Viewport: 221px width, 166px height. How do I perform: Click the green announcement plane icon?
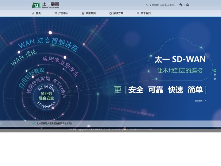[33, 124]
